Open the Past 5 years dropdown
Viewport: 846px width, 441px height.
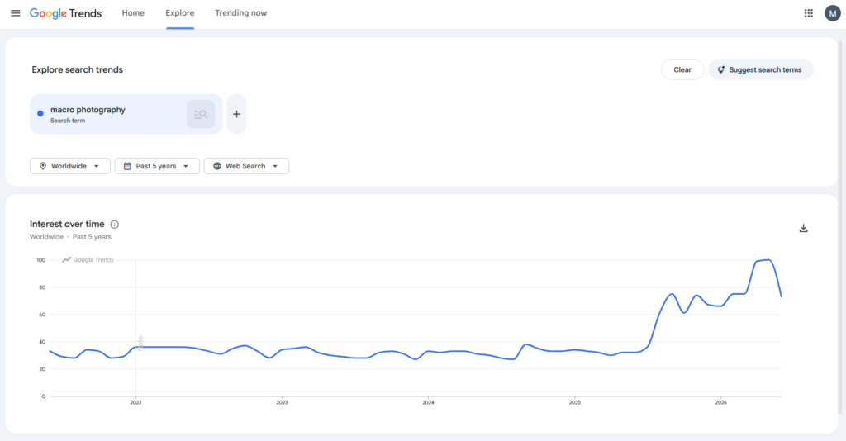click(157, 166)
